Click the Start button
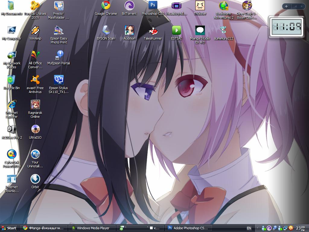309x232 pixels. [x=9, y=228]
